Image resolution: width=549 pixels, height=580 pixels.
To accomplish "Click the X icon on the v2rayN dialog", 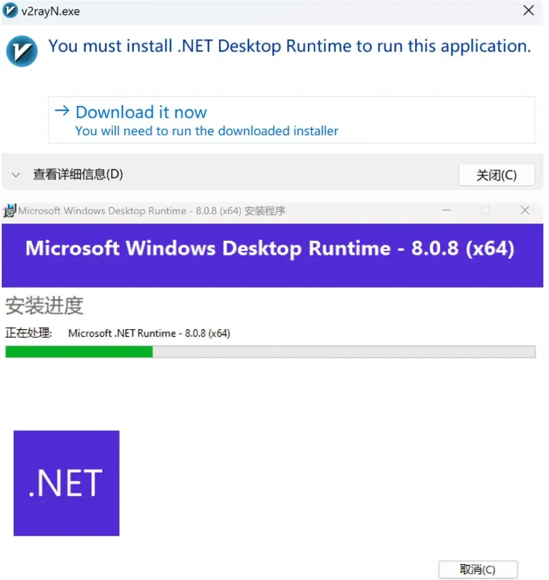I will click(528, 10).
